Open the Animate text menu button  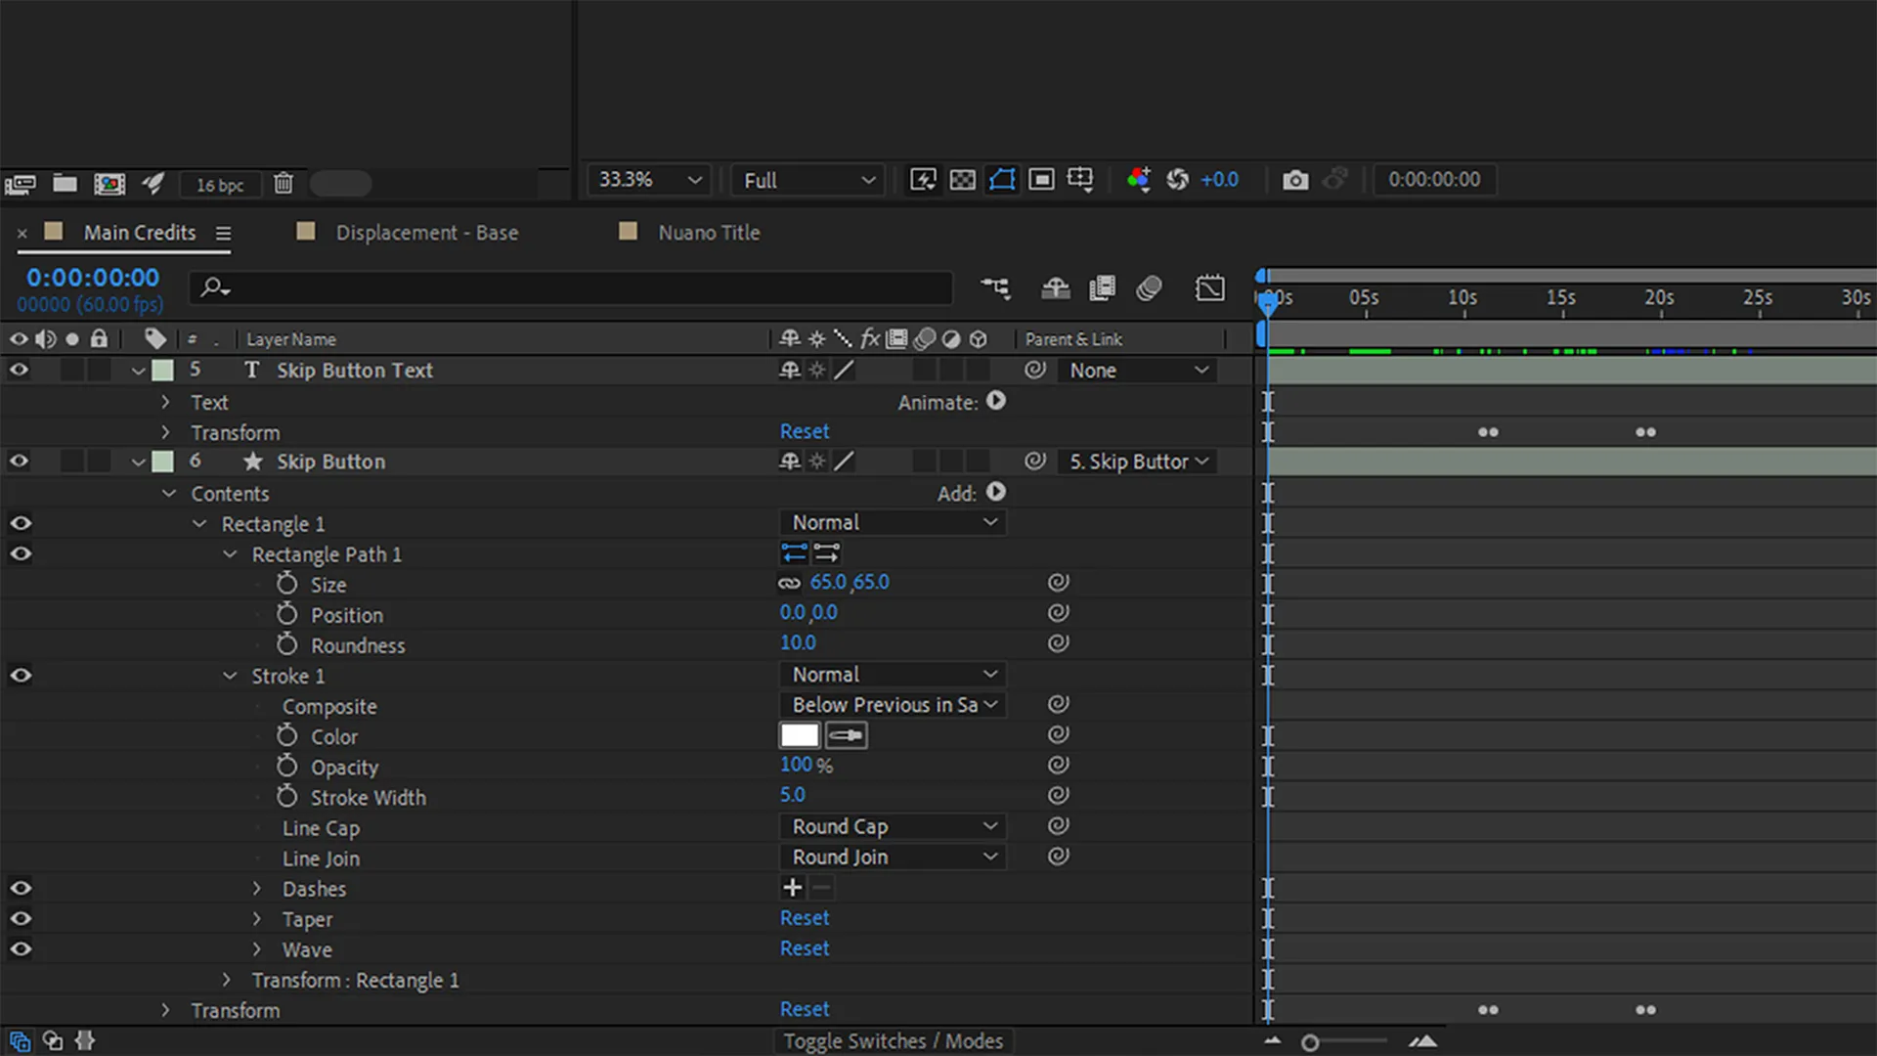click(996, 401)
